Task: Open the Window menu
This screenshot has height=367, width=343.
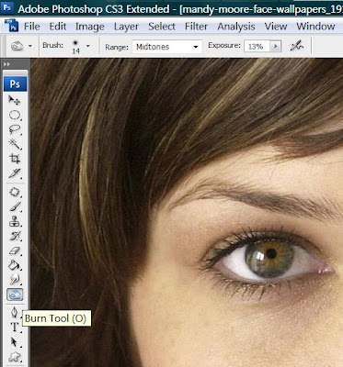Action: point(315,27)
